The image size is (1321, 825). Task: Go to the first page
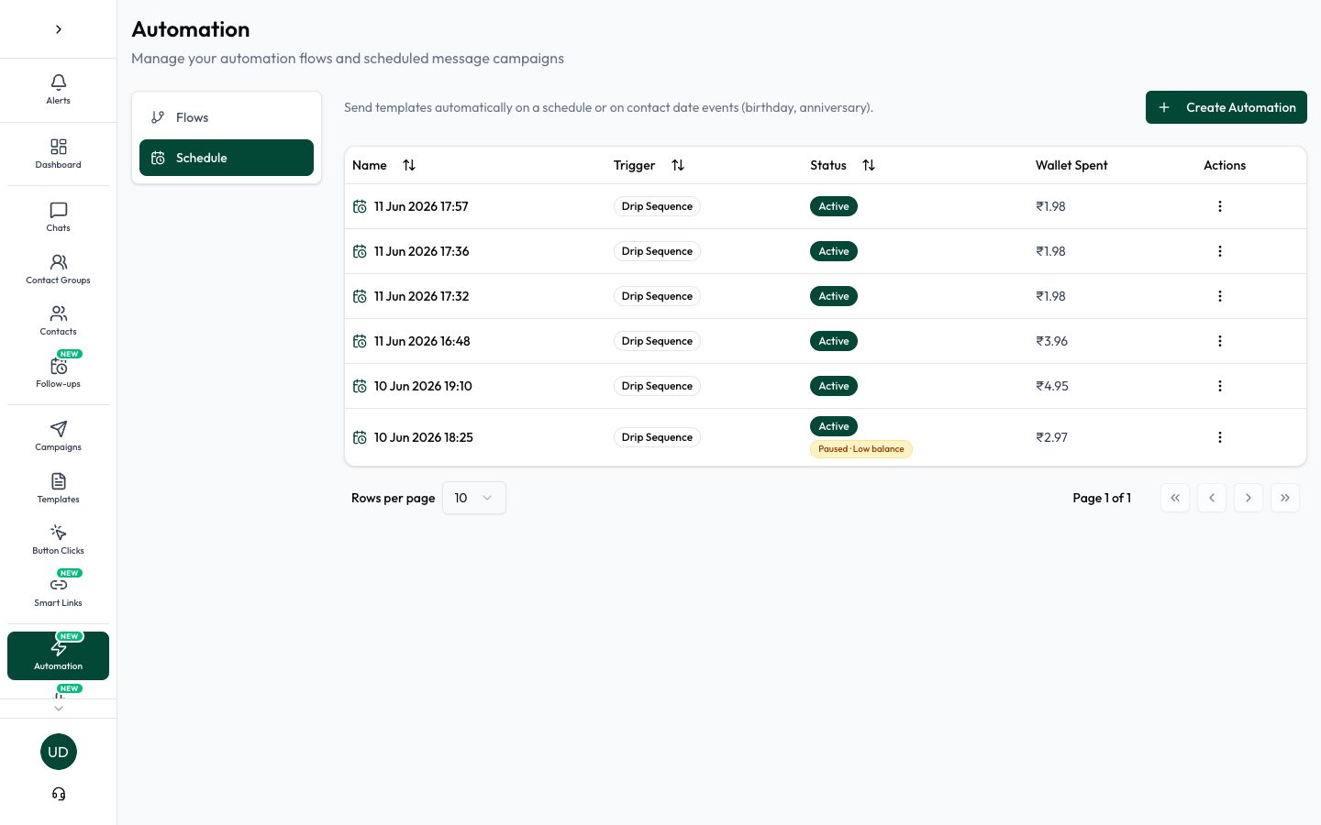pos(1175,498)
